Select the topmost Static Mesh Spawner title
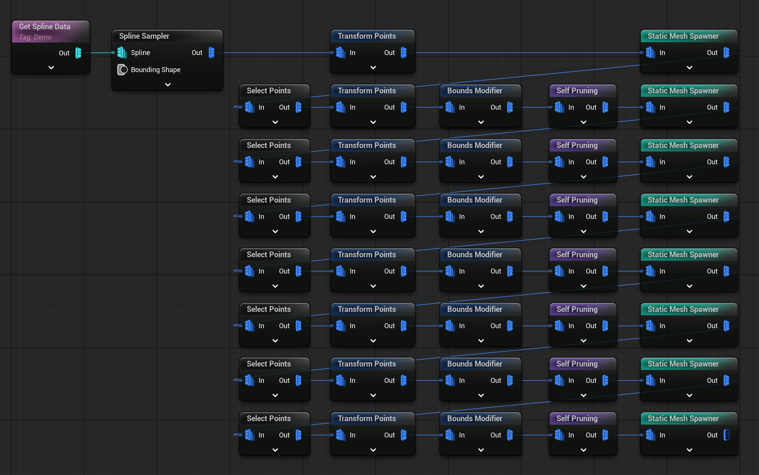 pos(683,36)
